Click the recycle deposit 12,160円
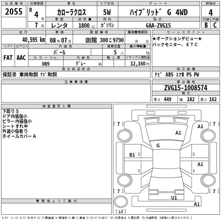Screen dimensions: 221x221 coord(140,64)
